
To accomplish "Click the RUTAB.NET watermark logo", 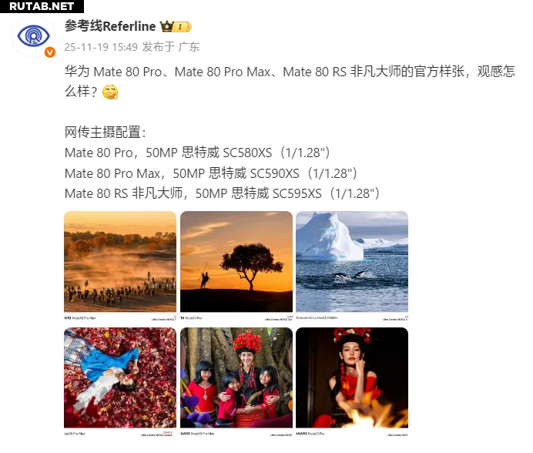I will pos(42,6).
